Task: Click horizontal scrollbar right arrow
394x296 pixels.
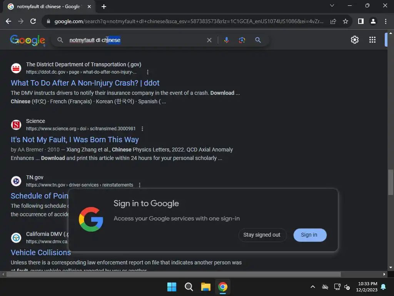Action: point(384,274)
